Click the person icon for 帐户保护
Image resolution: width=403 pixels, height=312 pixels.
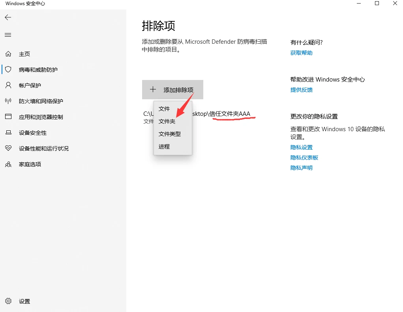pos(8,85)
